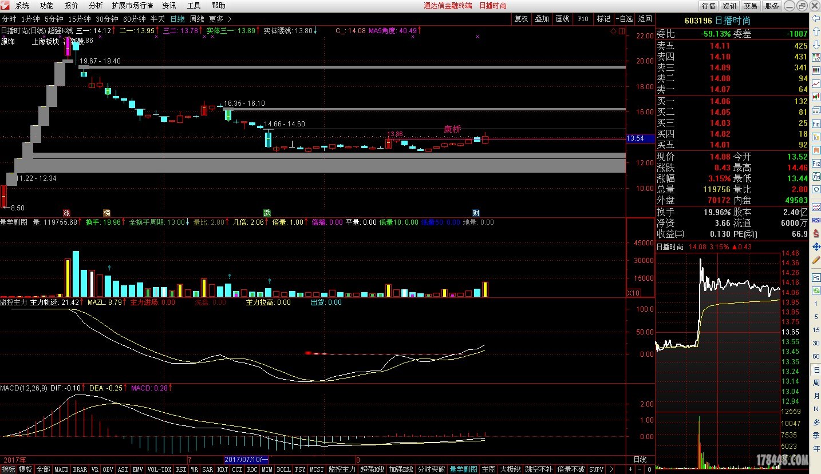The height and width of the screenshot is (474, 821).
Task: Click the X10 scale label in volume panel
Action: tap(633, 293)
